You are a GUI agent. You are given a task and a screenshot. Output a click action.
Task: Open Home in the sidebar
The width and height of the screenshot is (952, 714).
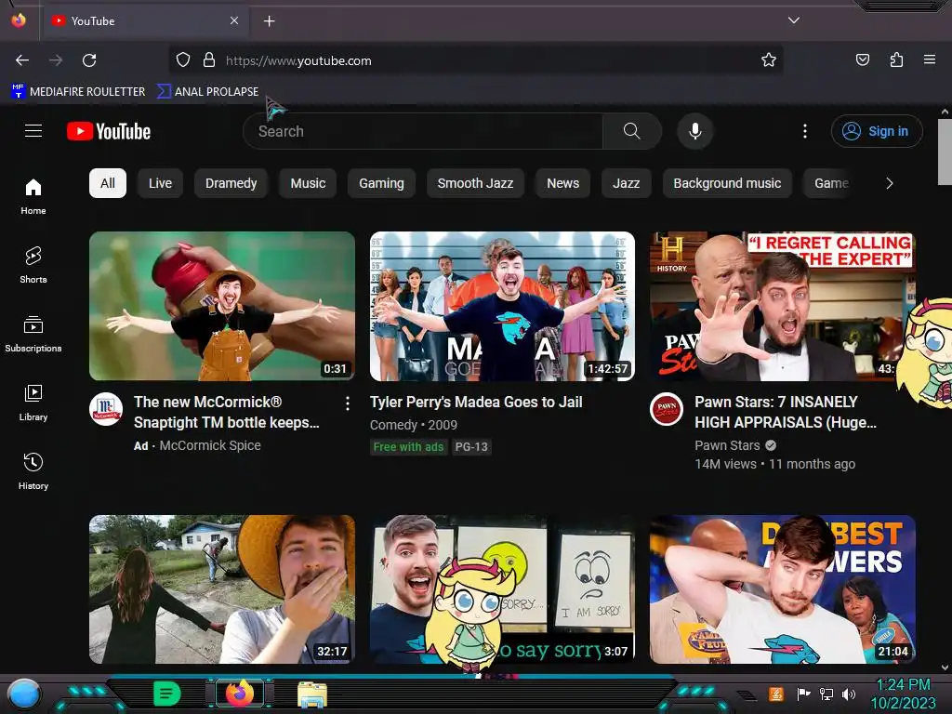coord(33,197)
